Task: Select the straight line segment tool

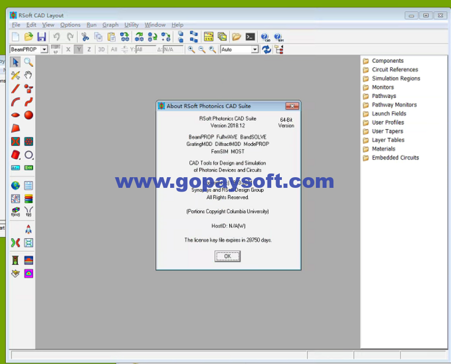Action: 15,89
